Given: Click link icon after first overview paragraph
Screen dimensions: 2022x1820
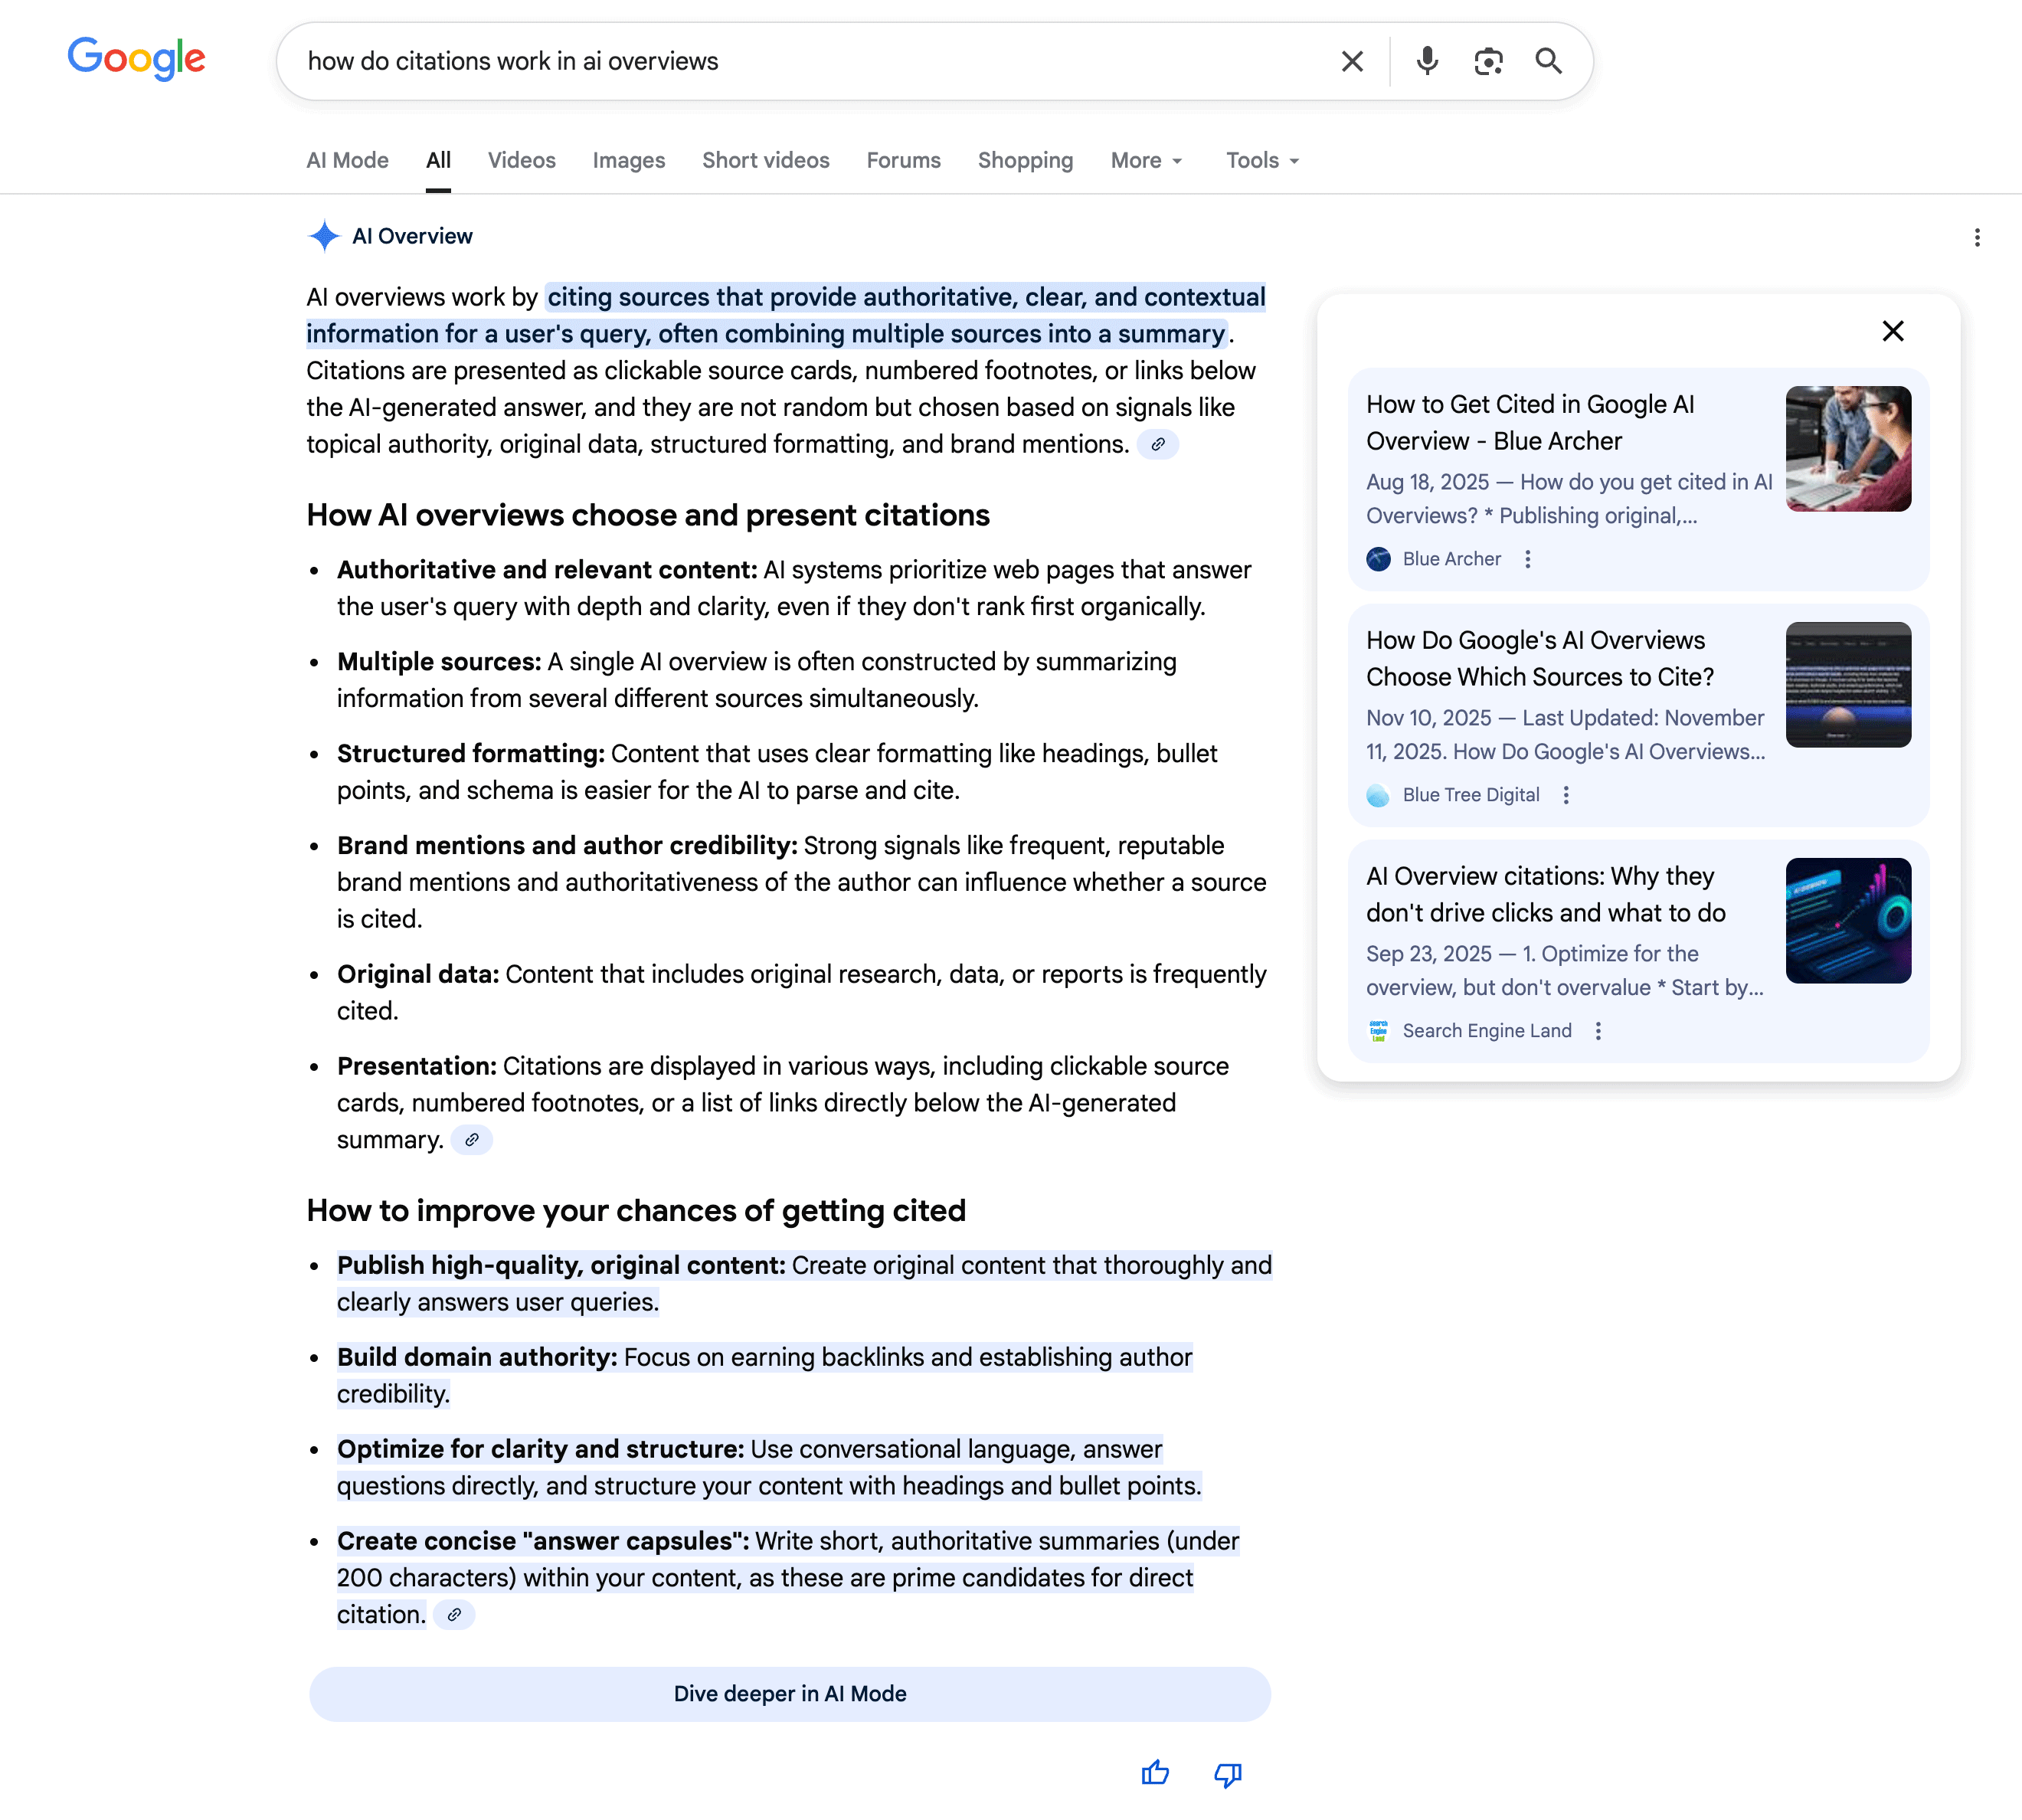Looking at the screenshot, I should point(1157,445).
